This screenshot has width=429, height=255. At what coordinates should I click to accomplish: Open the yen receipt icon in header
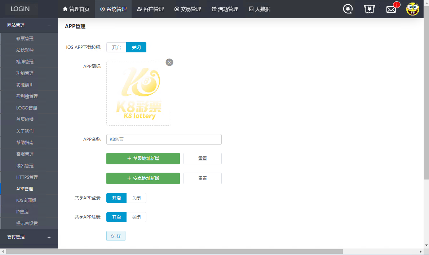[x=369, y=9]
